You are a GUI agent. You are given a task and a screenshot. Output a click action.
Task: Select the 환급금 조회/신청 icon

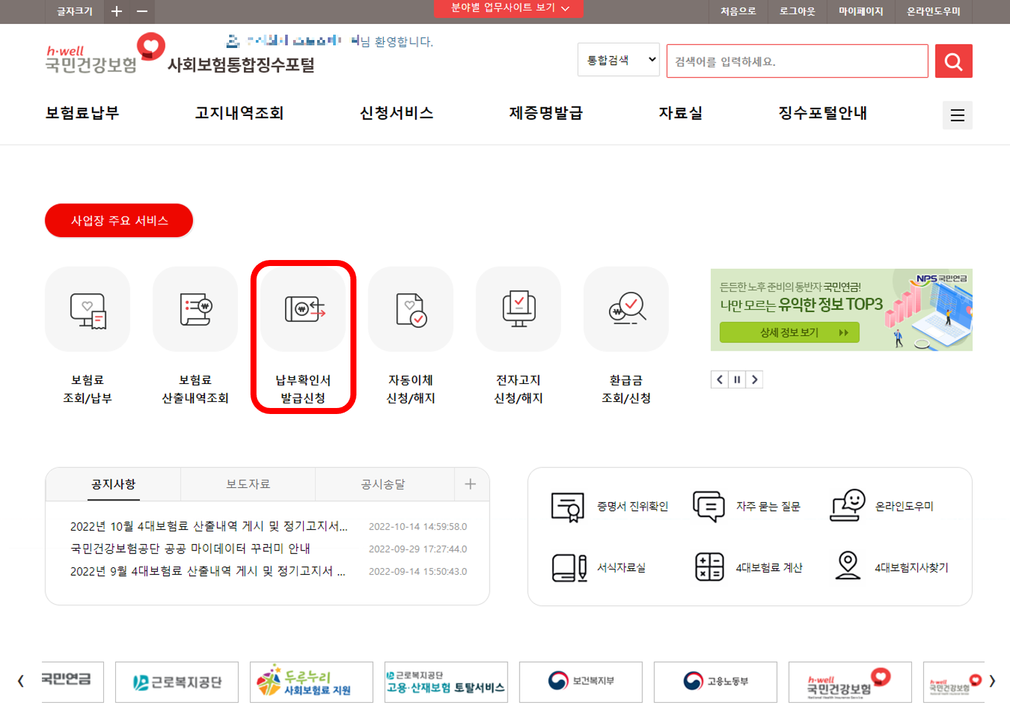(x=626, y=309)
